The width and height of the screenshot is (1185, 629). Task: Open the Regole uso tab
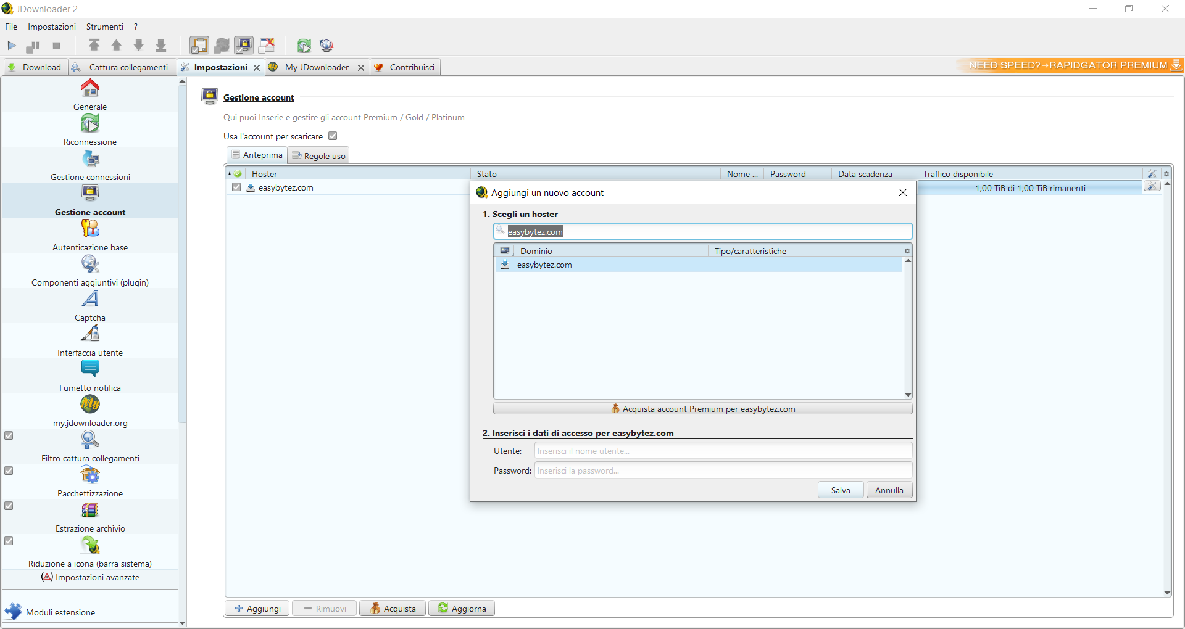[x=318, y=156]
